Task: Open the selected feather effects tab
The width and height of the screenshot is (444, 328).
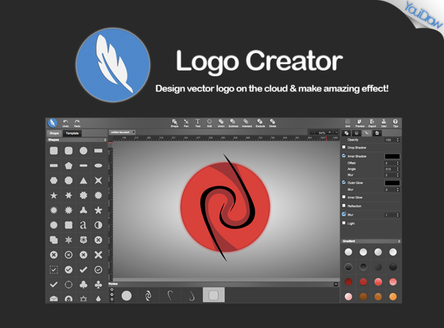Action: pos(367,133)
